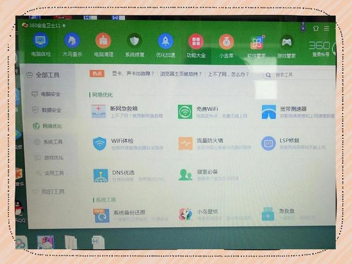Click 宽带测速器 title text
352x264 pixels.
pyautogui.click(x=293, y=109)
